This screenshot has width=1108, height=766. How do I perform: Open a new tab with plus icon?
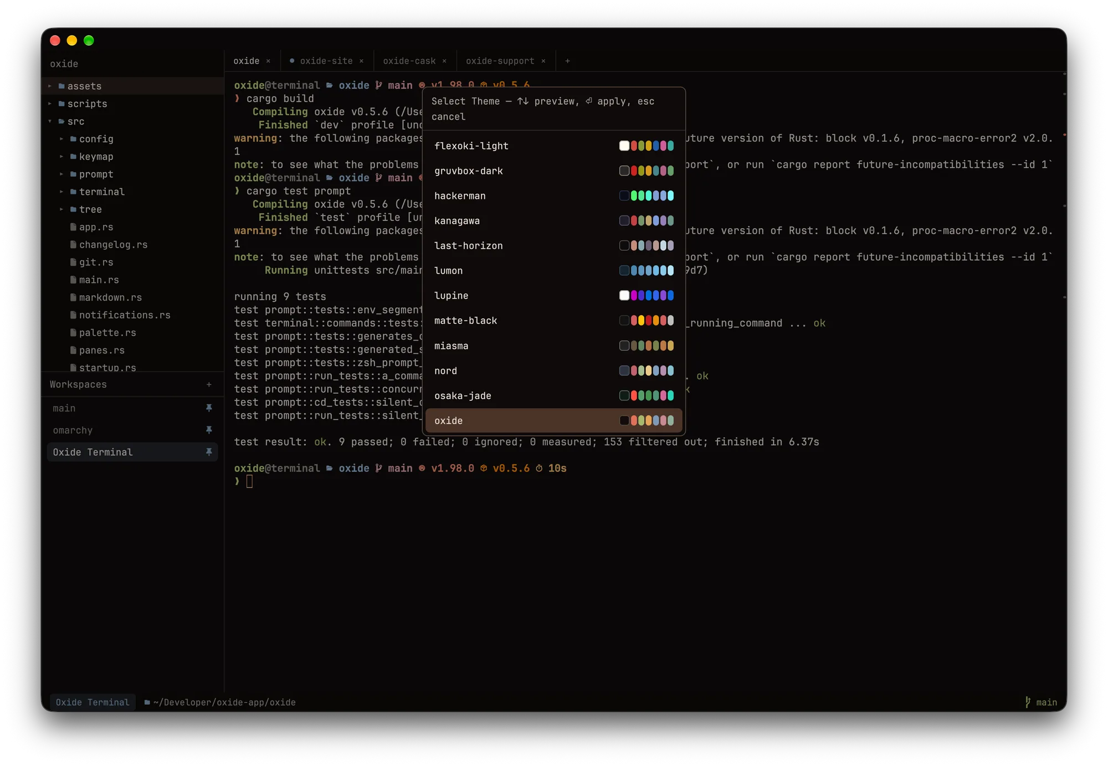click(567, 61)
